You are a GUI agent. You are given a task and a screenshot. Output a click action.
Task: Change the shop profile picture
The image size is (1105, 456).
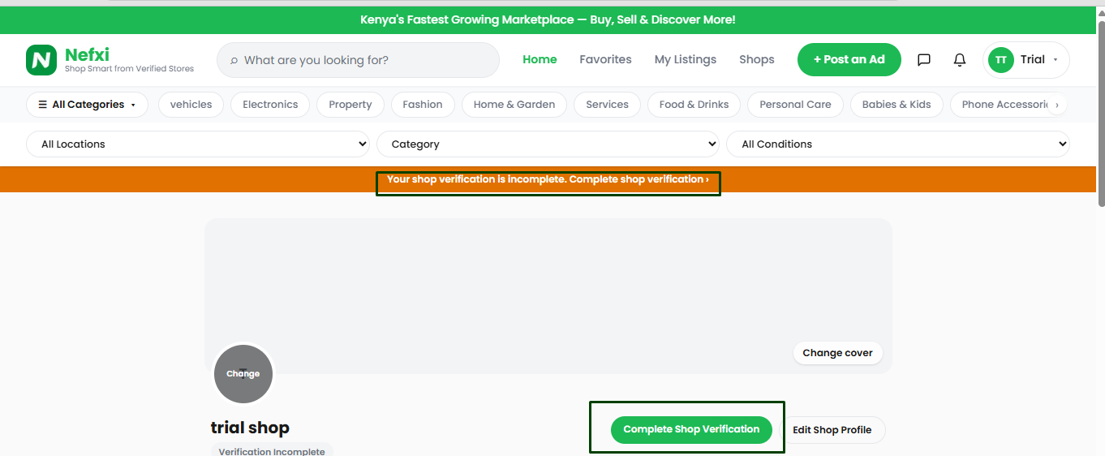[243, 374]
